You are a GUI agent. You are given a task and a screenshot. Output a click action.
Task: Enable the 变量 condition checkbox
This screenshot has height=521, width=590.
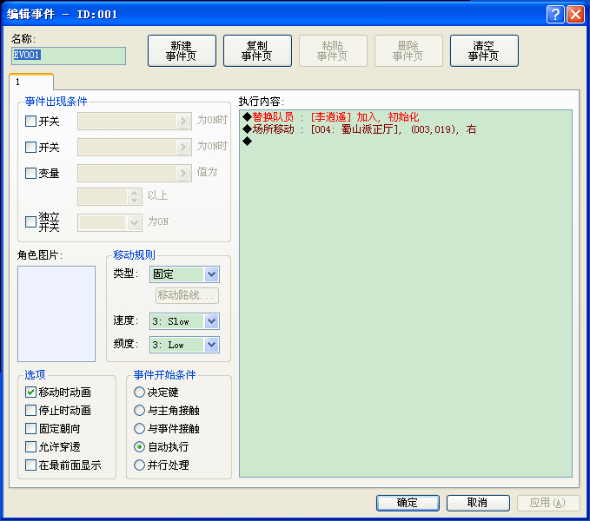[x=30, y=173]
